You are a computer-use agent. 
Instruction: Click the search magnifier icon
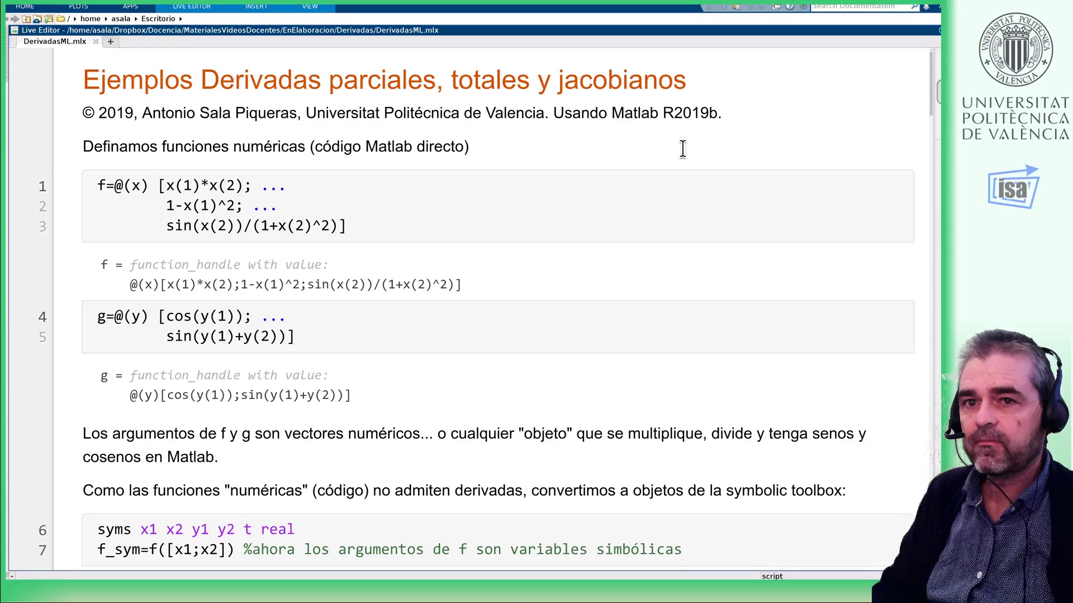[913, 6]
